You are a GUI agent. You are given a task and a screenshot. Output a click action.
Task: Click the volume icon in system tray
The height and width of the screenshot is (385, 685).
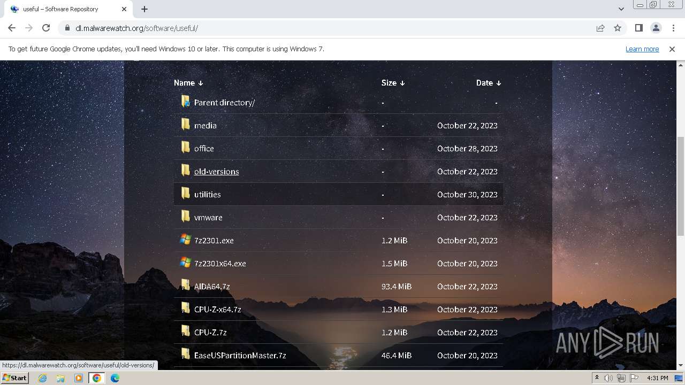(608, 378)
